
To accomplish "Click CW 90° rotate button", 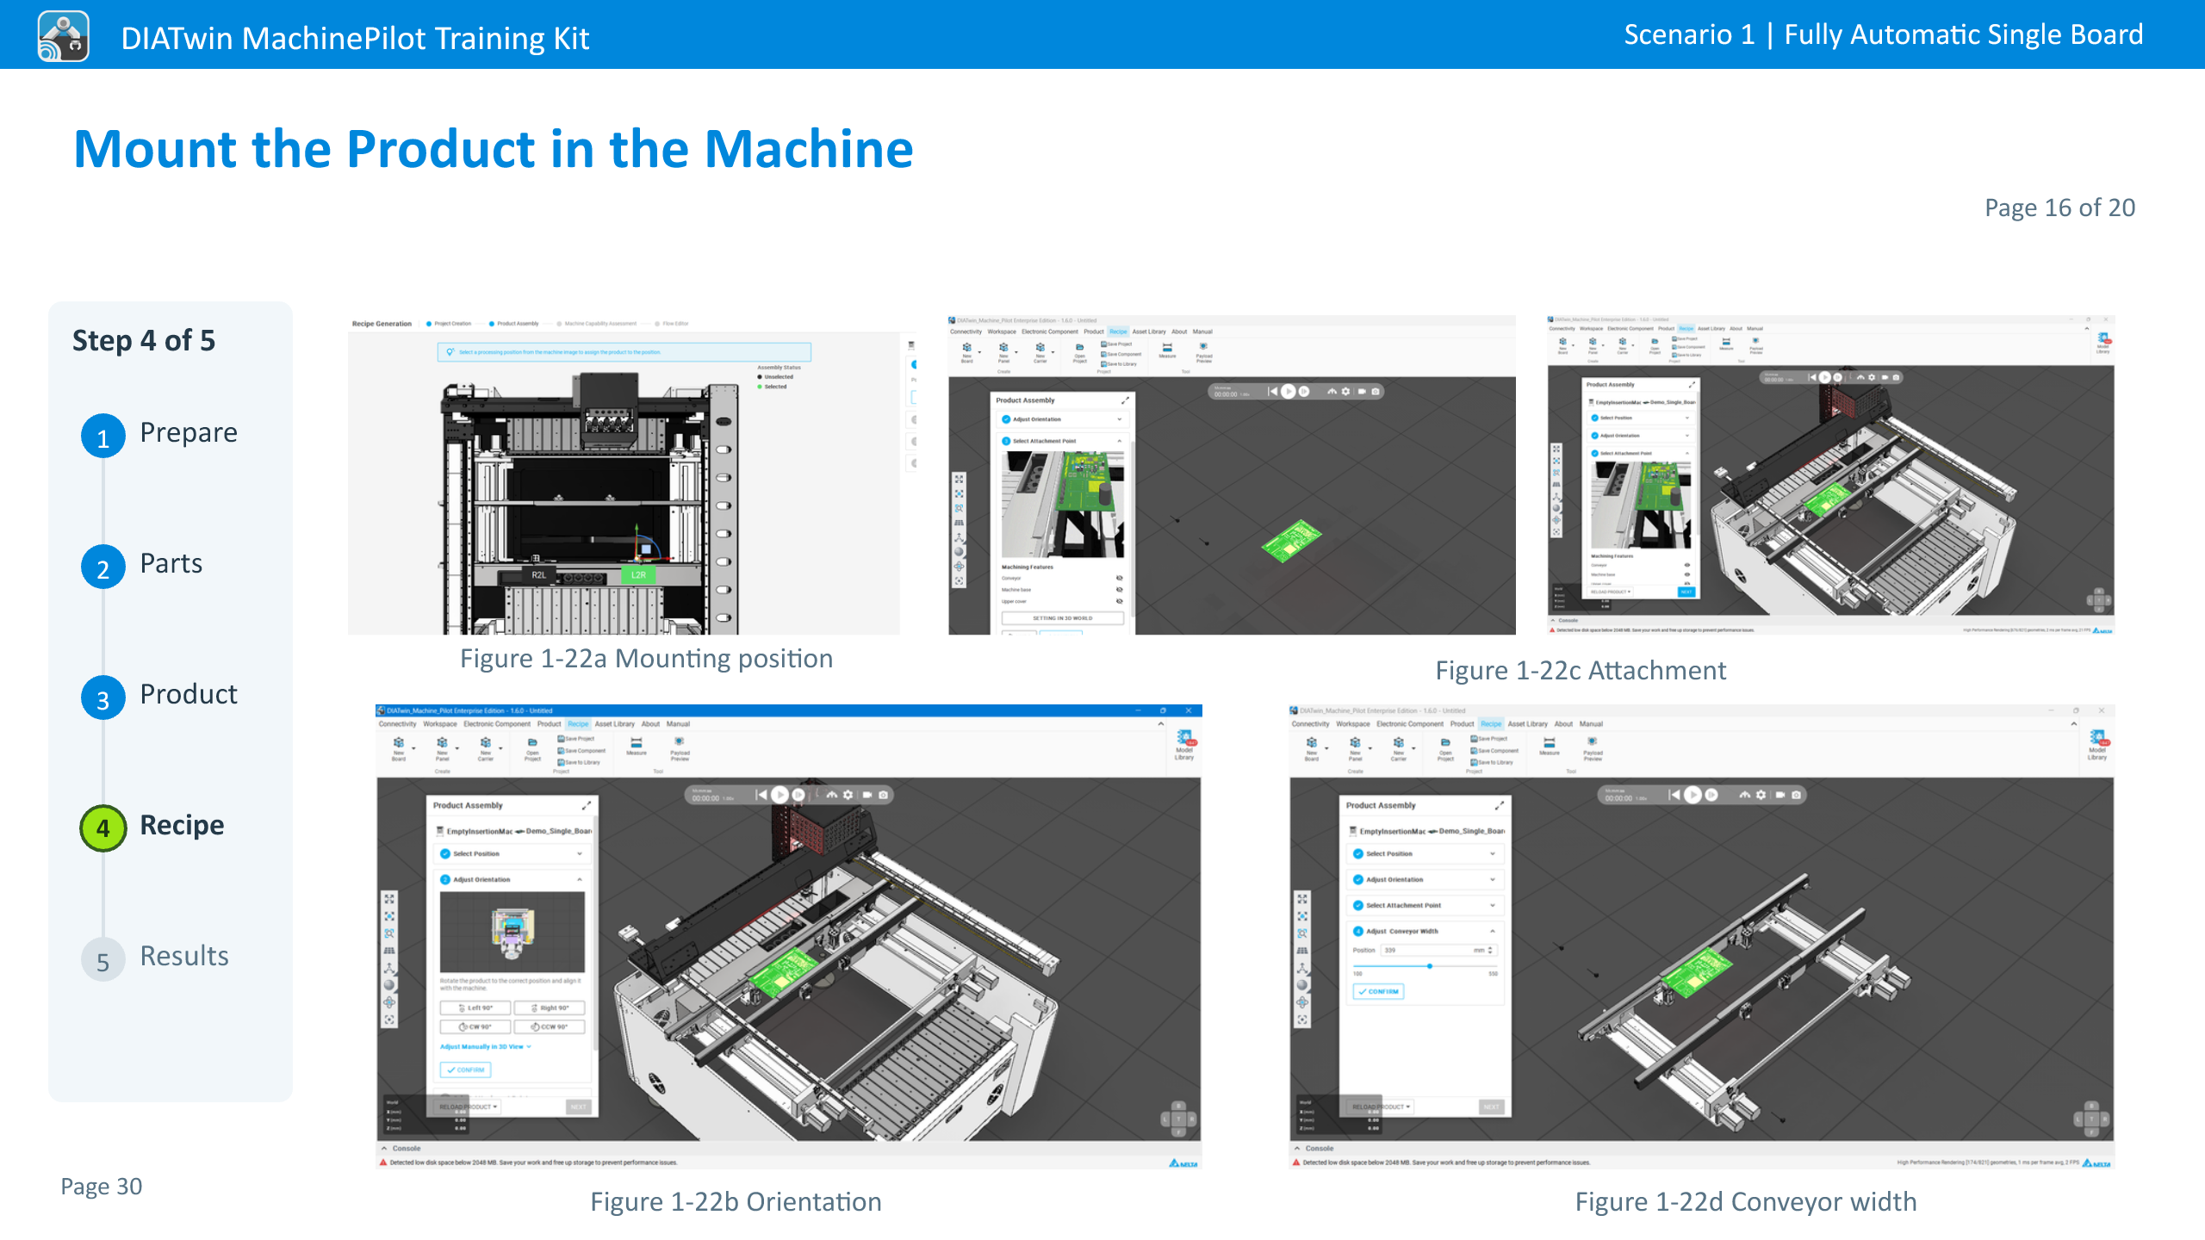I will [x=475, y=1026].
